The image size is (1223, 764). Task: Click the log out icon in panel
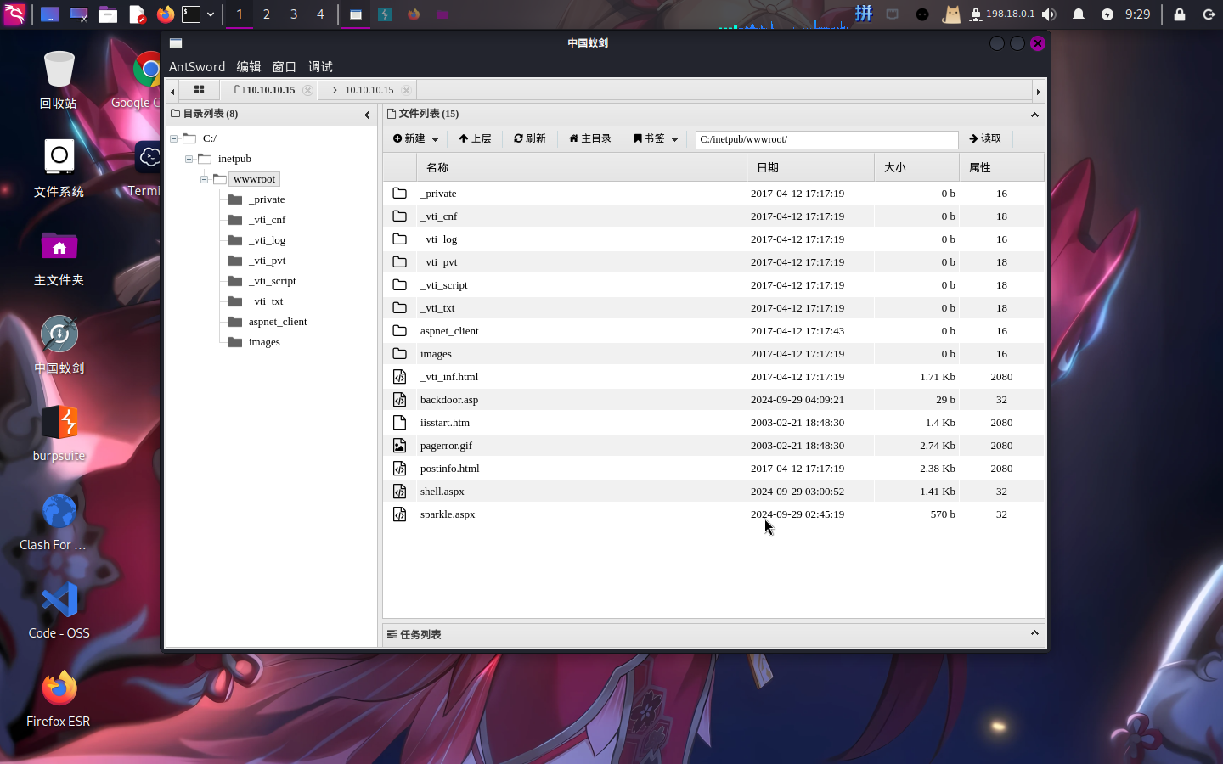click(x=1209, y=14)
